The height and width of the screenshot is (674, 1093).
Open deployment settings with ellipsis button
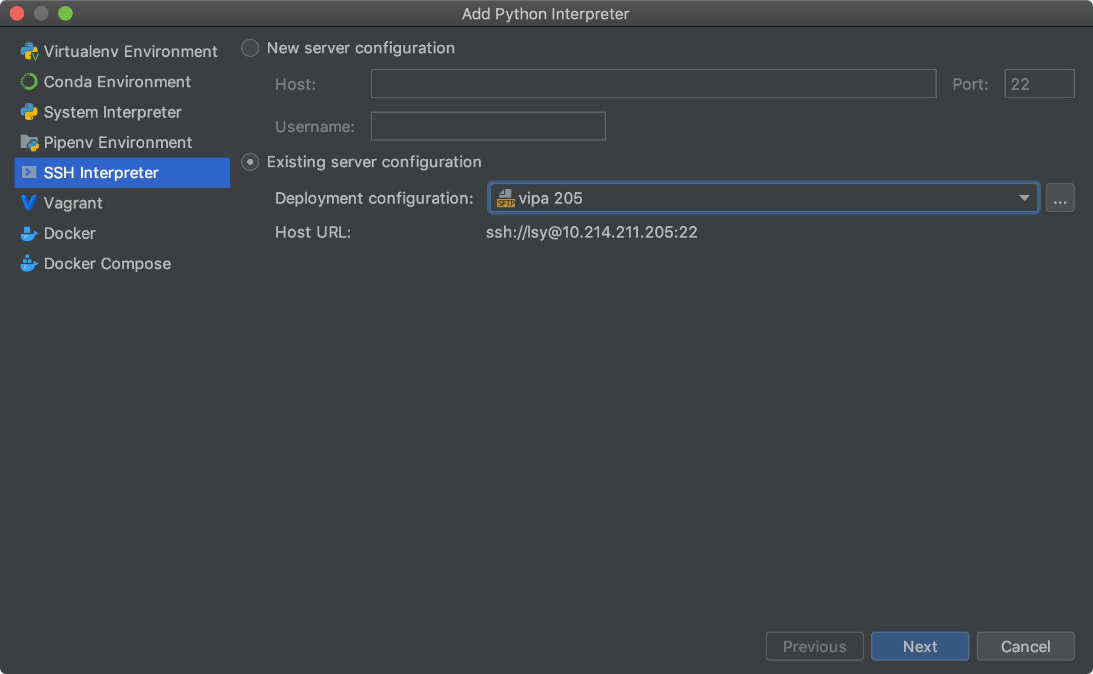coord(1060,198)
